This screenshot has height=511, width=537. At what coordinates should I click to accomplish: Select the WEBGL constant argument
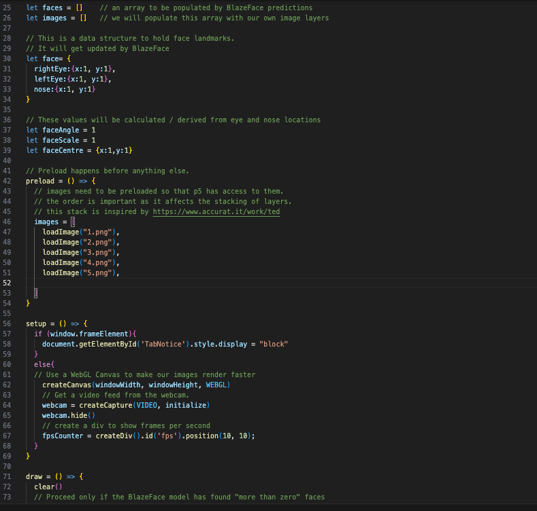point(218,385)
